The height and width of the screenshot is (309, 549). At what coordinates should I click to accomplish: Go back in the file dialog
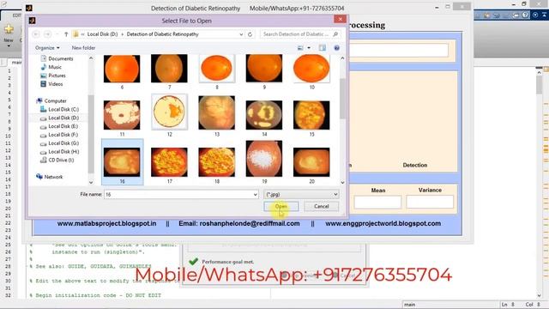(x=36, y=34)
